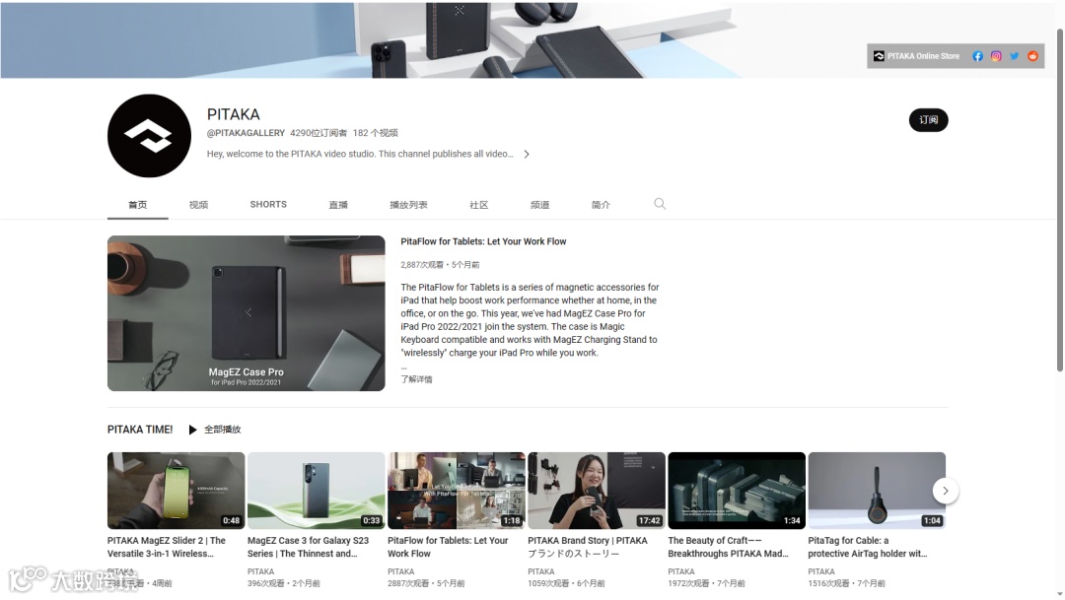Expand the channel description chevron
This screenshot has width=1065, height=600.
(x=527, y=154)
